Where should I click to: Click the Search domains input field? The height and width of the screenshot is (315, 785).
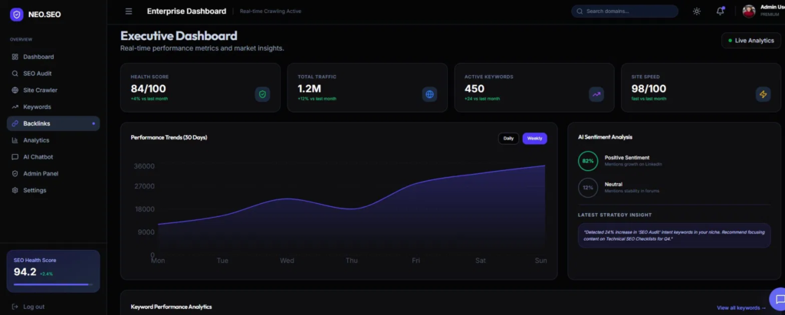coord(625,11)
